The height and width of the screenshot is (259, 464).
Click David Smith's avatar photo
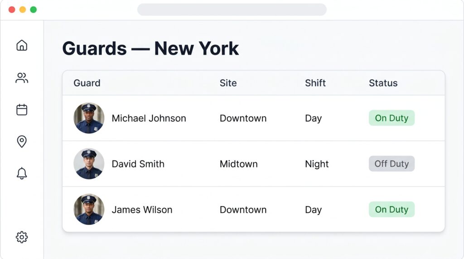pos(89,163)
